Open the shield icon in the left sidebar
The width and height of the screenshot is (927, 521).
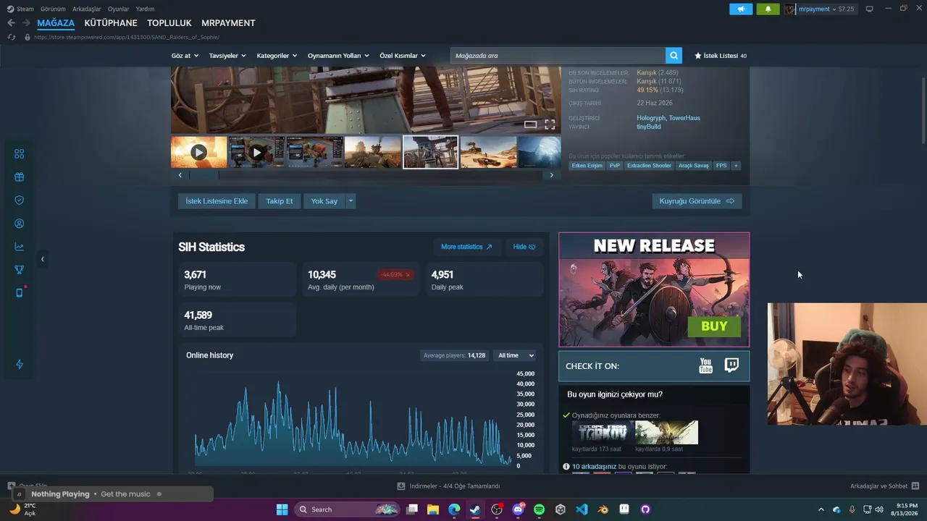click(20, 200)
